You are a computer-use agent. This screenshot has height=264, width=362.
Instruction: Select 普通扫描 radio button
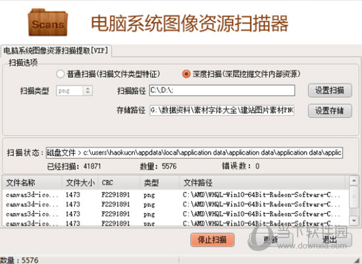click(x=61, y=74)
